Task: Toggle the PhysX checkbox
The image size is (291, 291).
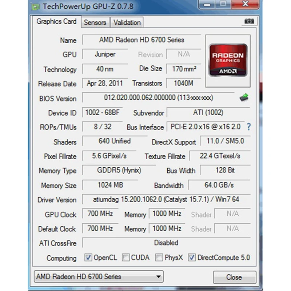Action: (x=159, y=258)
